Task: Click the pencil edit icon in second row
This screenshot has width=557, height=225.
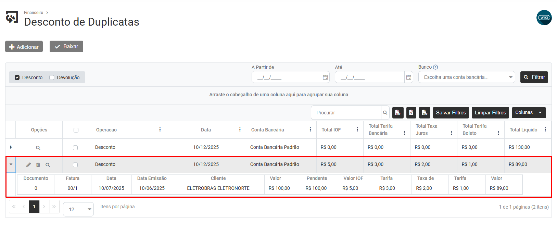Action: click(28, 165)
